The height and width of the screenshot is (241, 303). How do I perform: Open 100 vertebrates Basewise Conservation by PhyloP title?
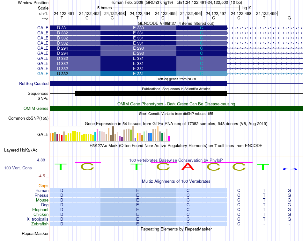coord(176,160)
